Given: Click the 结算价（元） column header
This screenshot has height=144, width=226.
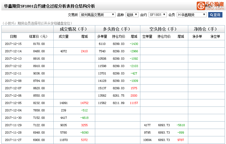Looking at the screenshot, I should click(39, 36).
